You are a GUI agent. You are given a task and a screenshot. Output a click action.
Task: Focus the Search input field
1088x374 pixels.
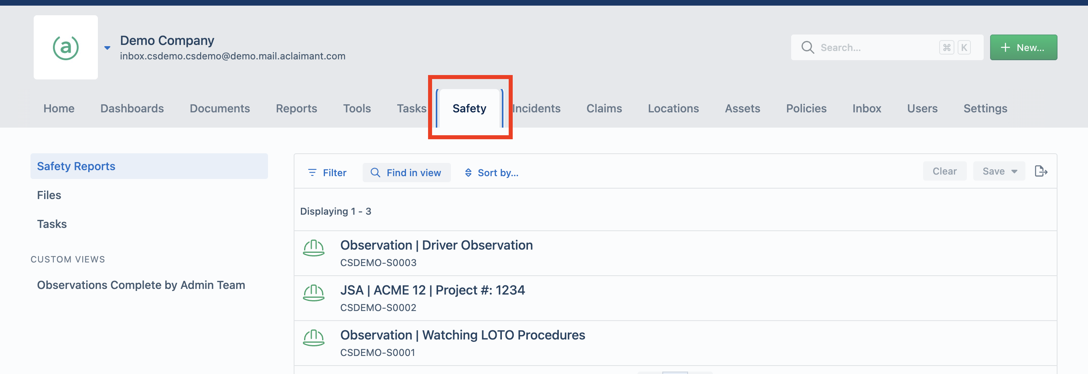(x=887, y=47)
